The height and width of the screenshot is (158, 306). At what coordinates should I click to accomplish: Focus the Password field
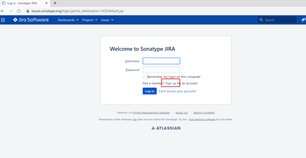(161, 70)
